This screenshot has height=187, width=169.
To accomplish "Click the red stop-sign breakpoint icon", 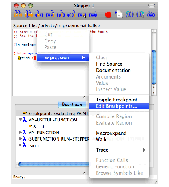I will coord(108,15).
